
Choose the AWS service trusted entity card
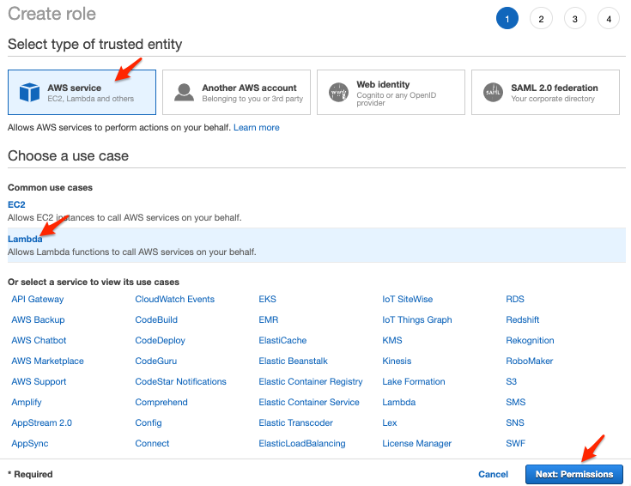coord(82,92)
